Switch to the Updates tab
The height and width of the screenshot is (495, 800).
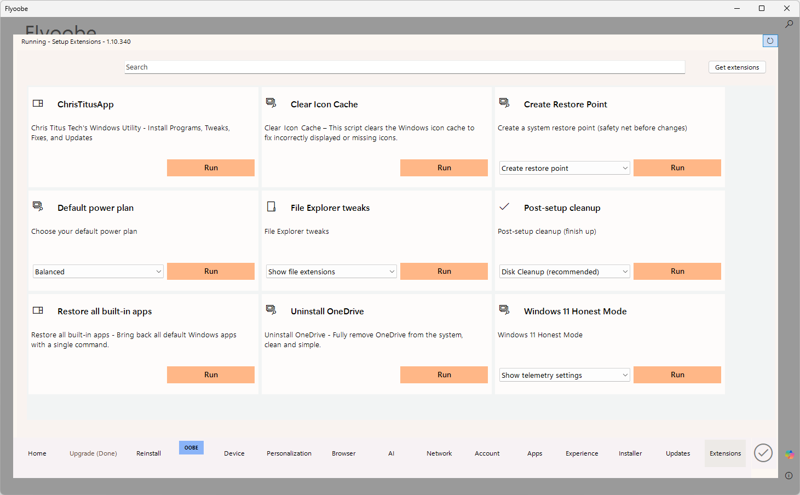[x=678, y=453]
